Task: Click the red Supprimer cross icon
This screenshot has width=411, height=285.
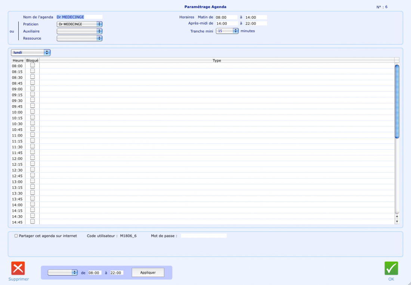Action: (18, 268)
